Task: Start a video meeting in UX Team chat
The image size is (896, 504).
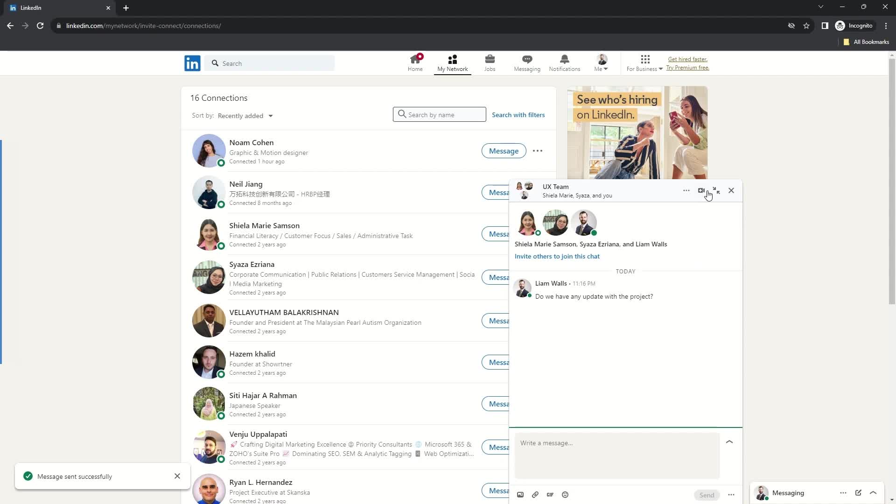Action: pos(701,190)
